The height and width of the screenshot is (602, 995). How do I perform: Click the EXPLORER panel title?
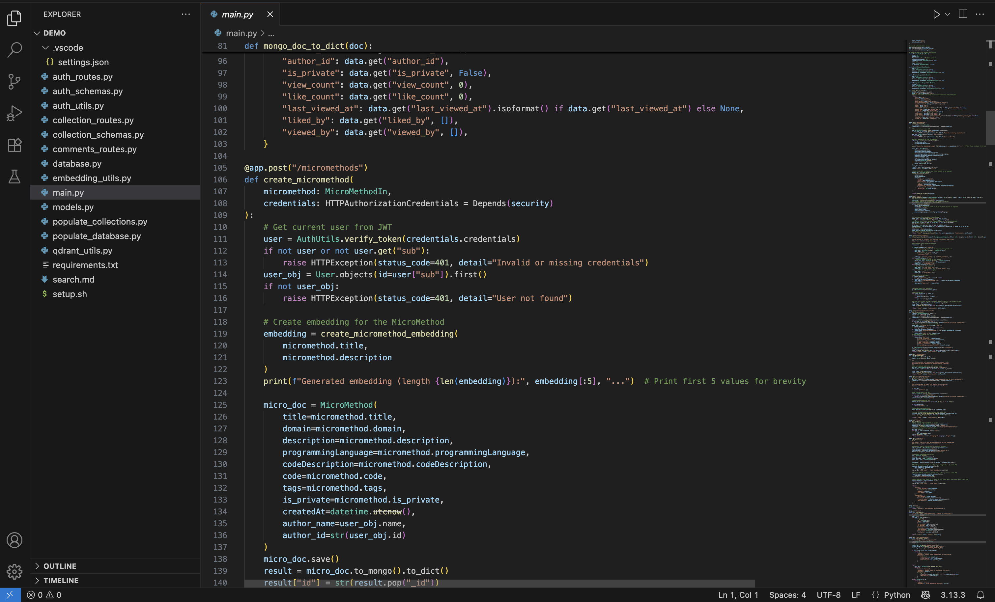[62, 14]
